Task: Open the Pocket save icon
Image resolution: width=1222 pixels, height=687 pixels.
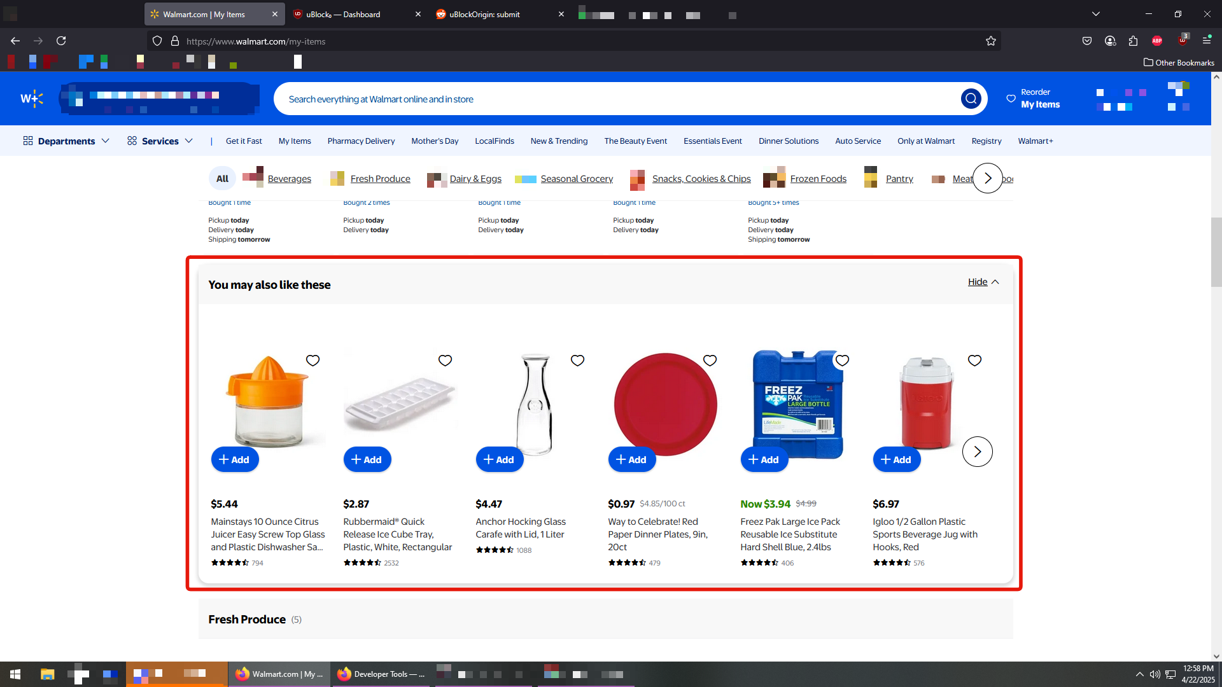Action: click(x=1087, y=41)
